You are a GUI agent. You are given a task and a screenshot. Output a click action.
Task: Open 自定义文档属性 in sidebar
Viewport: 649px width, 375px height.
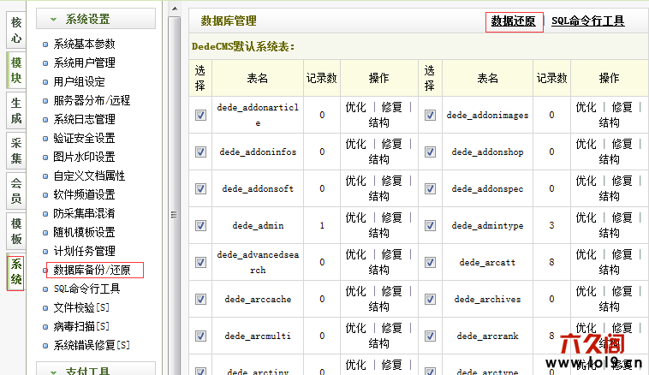pos(89,176)
